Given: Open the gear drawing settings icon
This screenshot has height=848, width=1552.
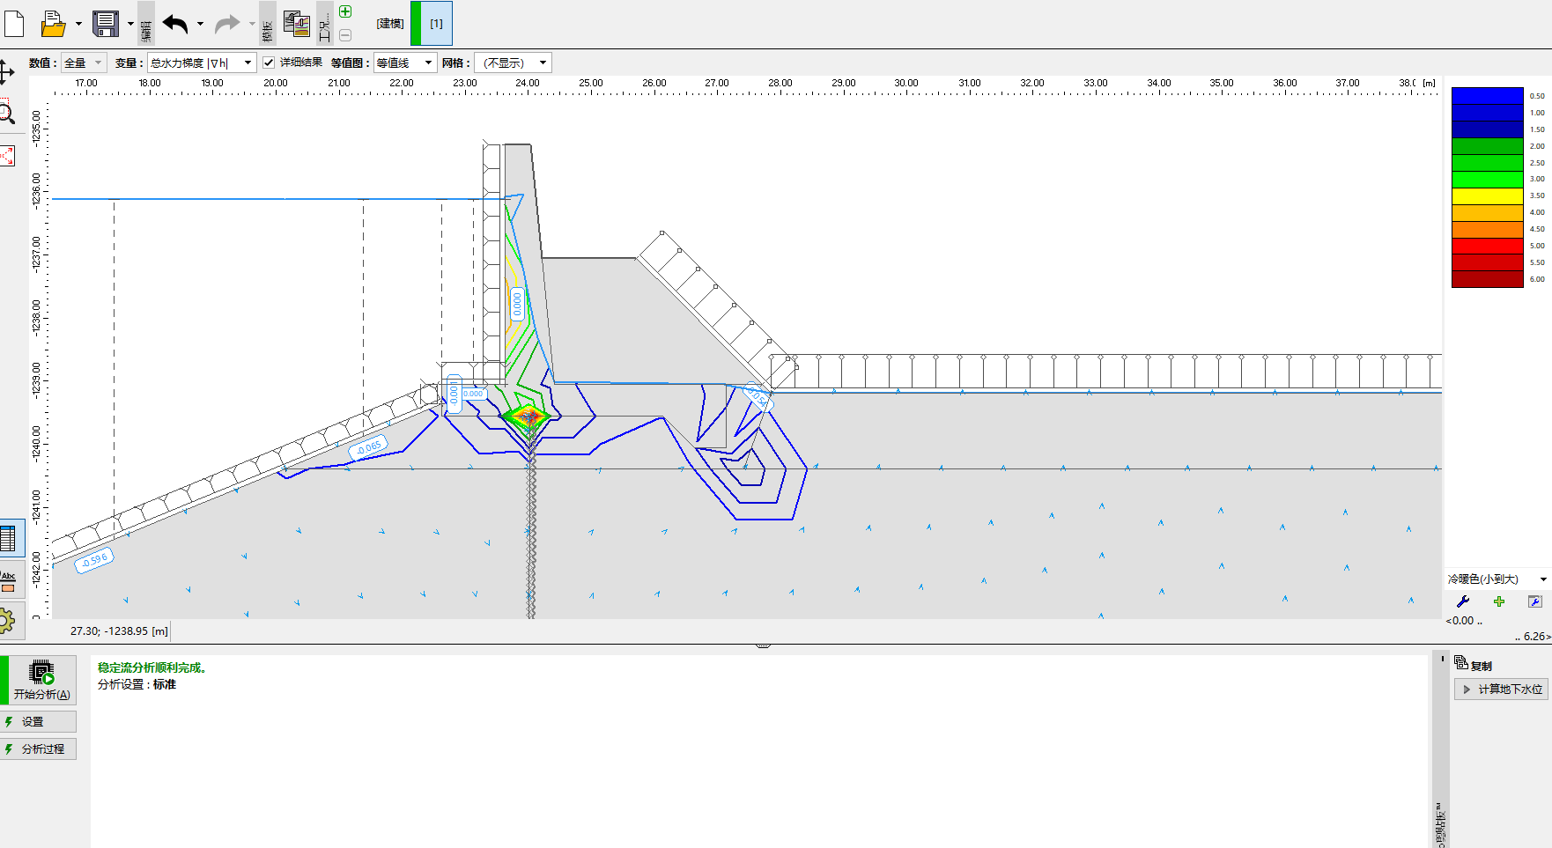Looking at the screenshot, I should tap(7, 621).
